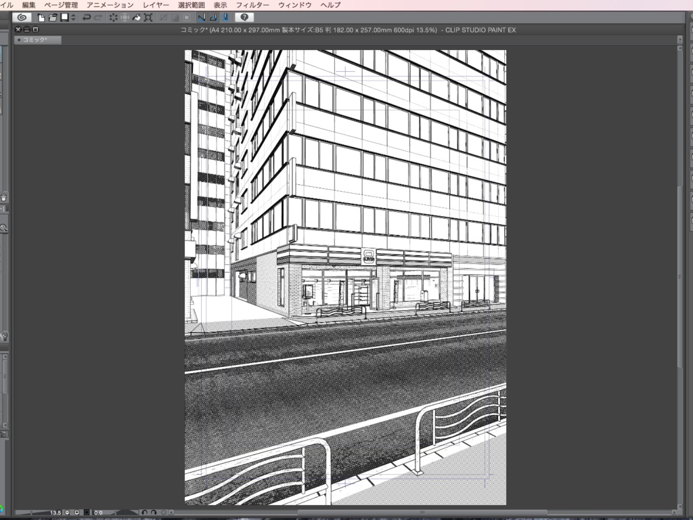The height and width of the screenshot is (520, 693).
Task: Click the deselect toolbar icon
Action: point(164,18)
